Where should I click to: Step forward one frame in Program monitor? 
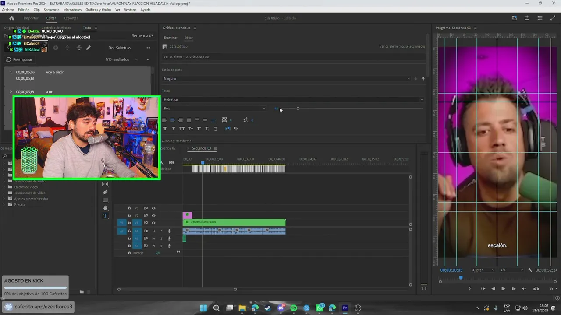pyautogui.click(x=514, y=289)
